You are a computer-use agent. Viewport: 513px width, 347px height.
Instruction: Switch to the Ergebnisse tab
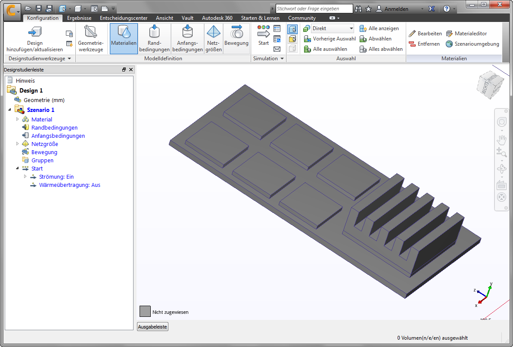tap(79, 18)
